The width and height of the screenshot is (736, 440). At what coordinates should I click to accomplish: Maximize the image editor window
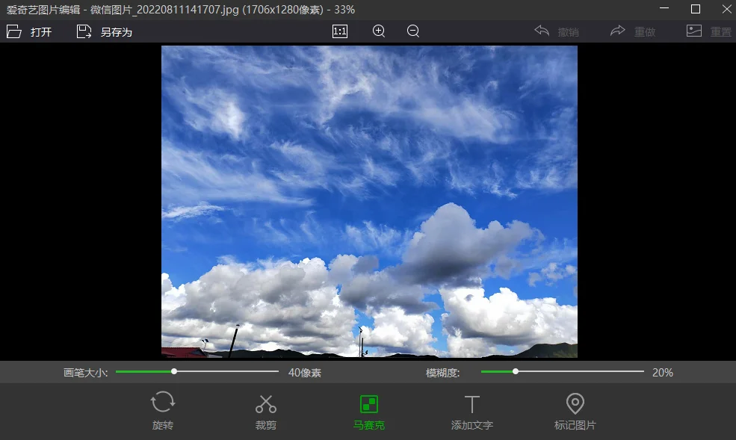(696, 9)
